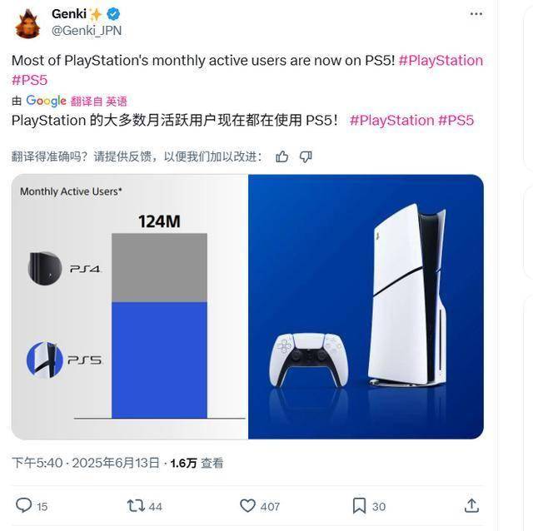This screenshot has width=533, height=531.
Task: Open the #PS5 hashtag below the English text
Action: pyautogui.click(x=30, y=80)
